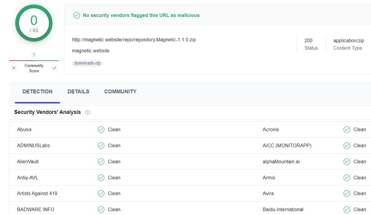The width and height of the screenshot is (371, 215).
Task: Click the application/zip Content Type value
Action: pos(349,41)
